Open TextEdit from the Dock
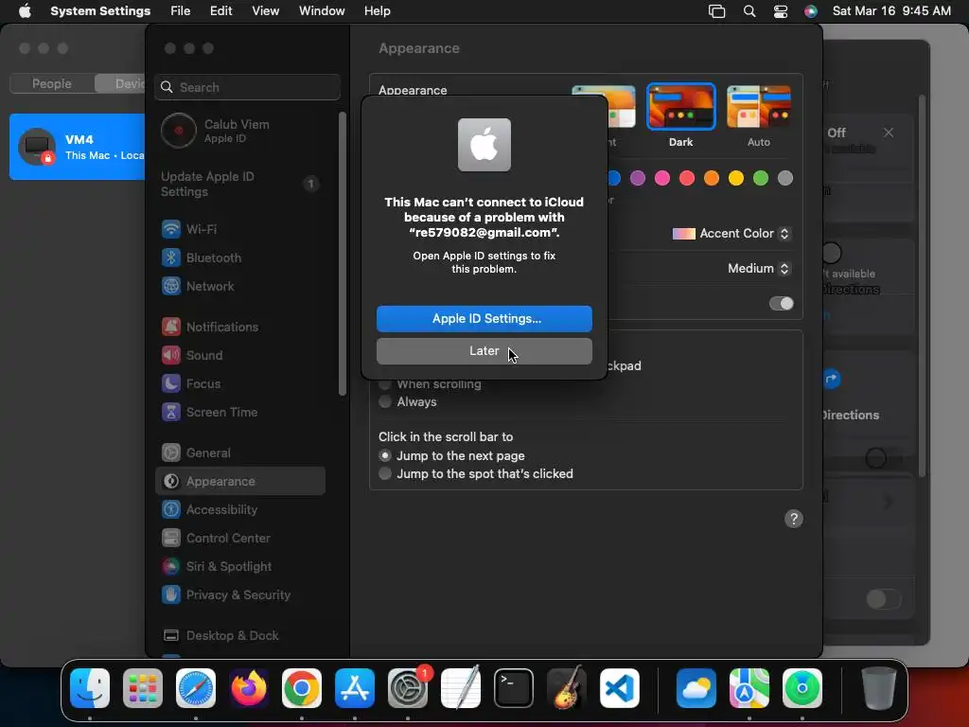The image size is (969, 727). pos(461,688)
